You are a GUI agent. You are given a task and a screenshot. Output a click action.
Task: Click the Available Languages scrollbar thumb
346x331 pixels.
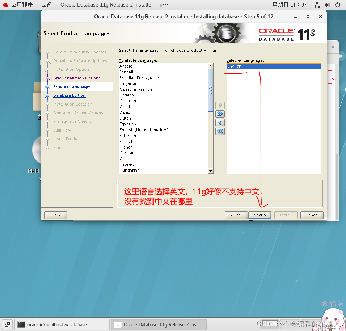(211, 90)
